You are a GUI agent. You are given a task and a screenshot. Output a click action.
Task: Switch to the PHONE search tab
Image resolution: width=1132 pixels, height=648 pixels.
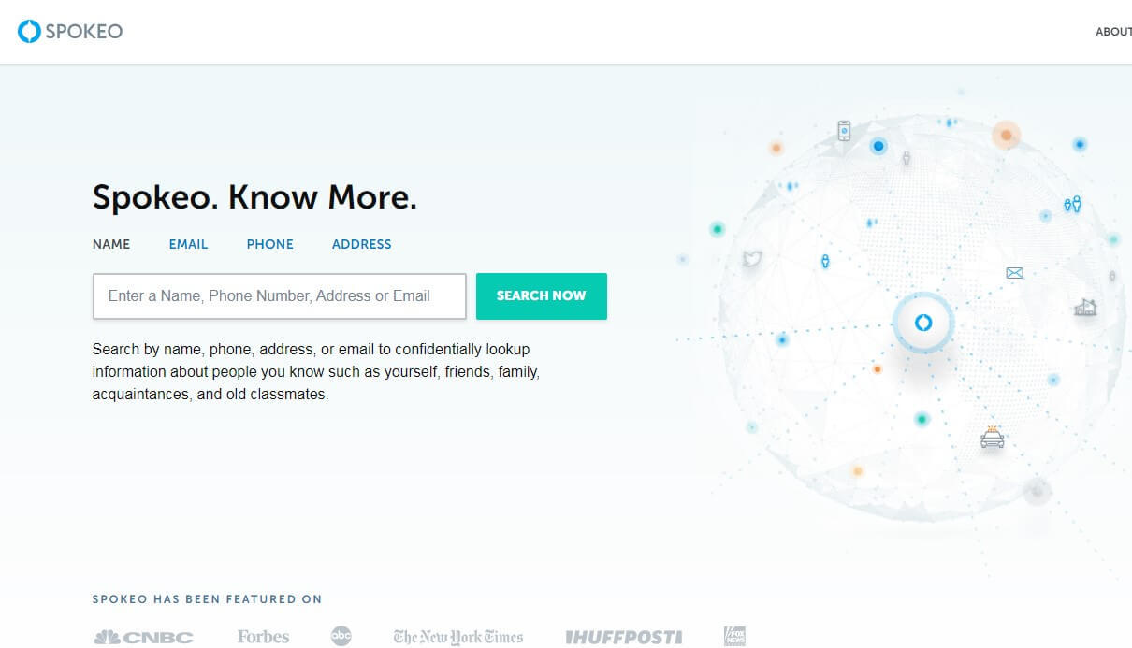270,244
